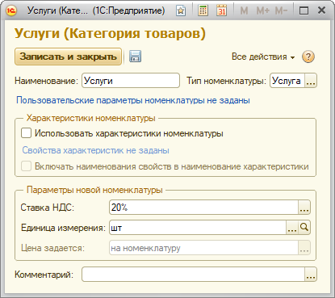Open the calendar icon in title bar
Screen dimensions: 335x298
[221, 10]
